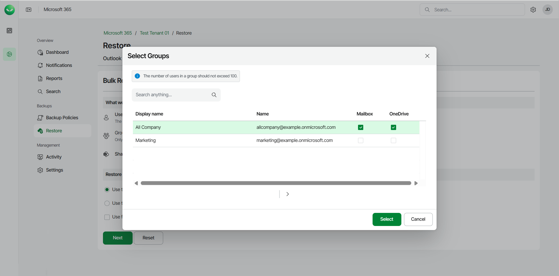Enable OneDrive checkbox for Marketing group
The height and width of the screenshot is (276, 559).
click(x=394, y=140)
